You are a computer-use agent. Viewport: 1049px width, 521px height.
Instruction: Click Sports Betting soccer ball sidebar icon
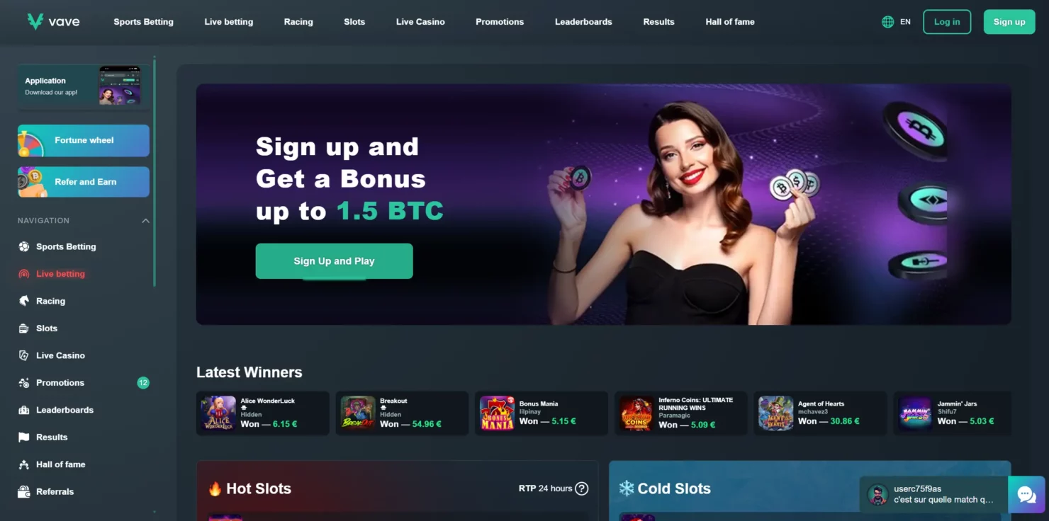tap(23, 246)
